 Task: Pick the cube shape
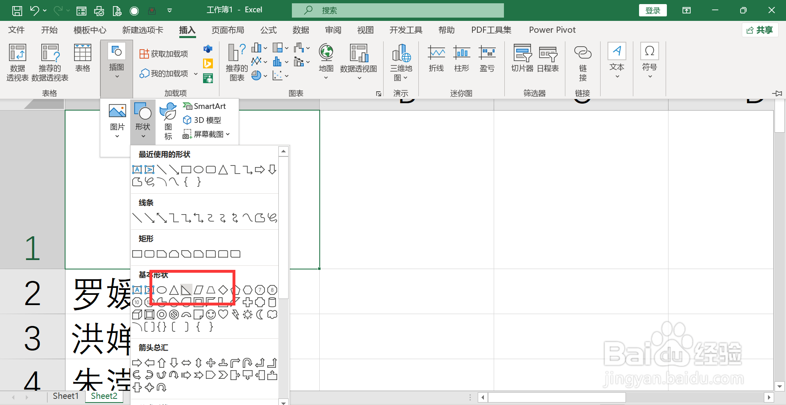pyautogui.click(x=137, y=314)
